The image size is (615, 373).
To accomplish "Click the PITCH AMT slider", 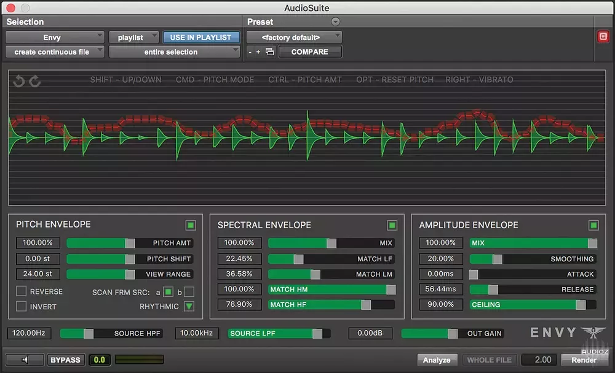I will (130, 243).
